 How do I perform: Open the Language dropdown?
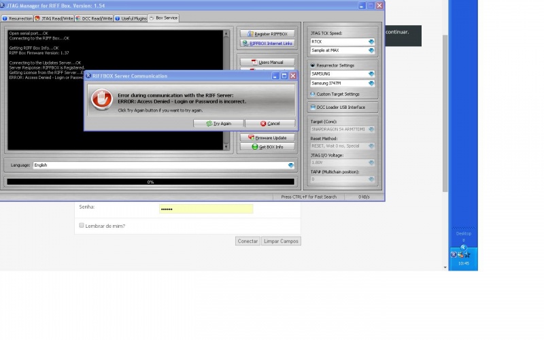coord(291,165)
